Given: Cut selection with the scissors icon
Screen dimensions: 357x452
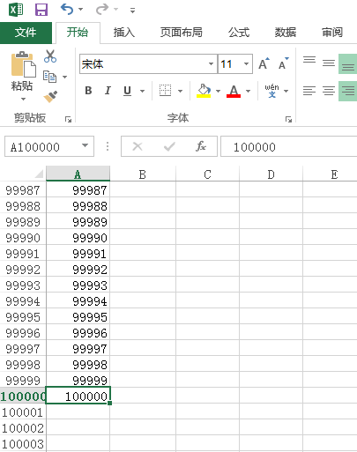Looking at the screenshot, I should pyautogui.click(x=50, y=56).
